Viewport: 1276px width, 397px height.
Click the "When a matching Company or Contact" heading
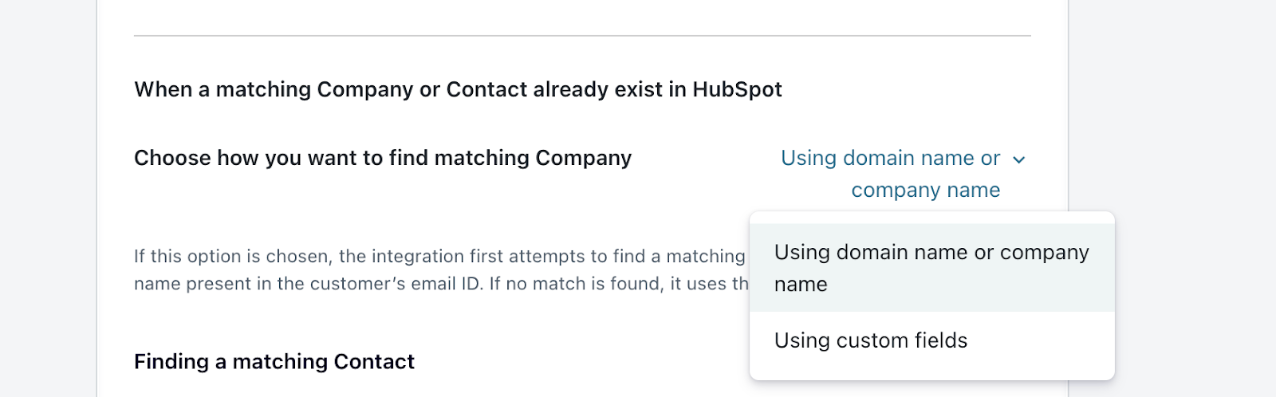click(x=458, y=89)
